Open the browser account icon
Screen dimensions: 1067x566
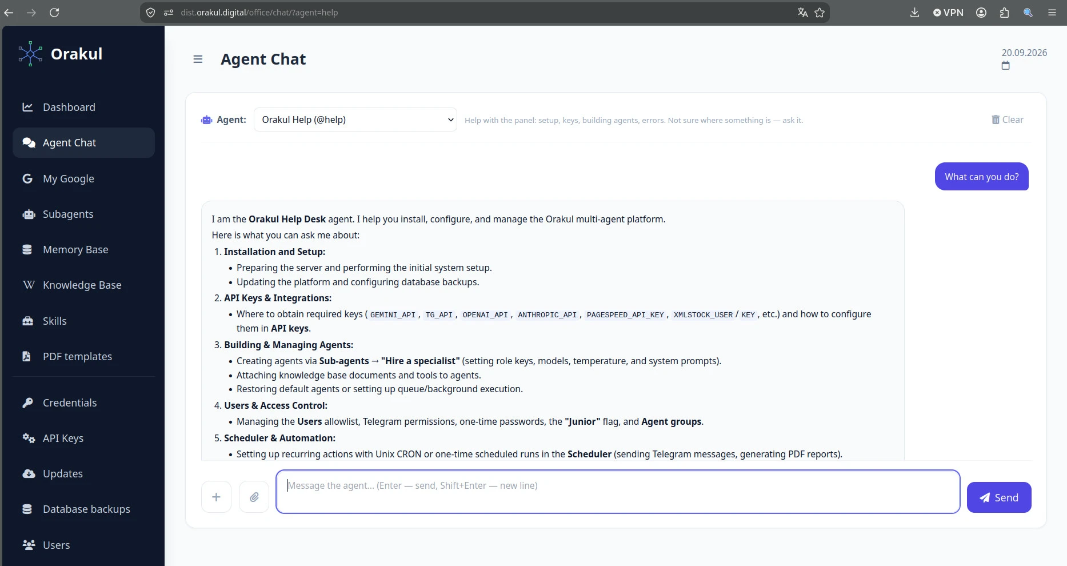click(x=981, y=13)
